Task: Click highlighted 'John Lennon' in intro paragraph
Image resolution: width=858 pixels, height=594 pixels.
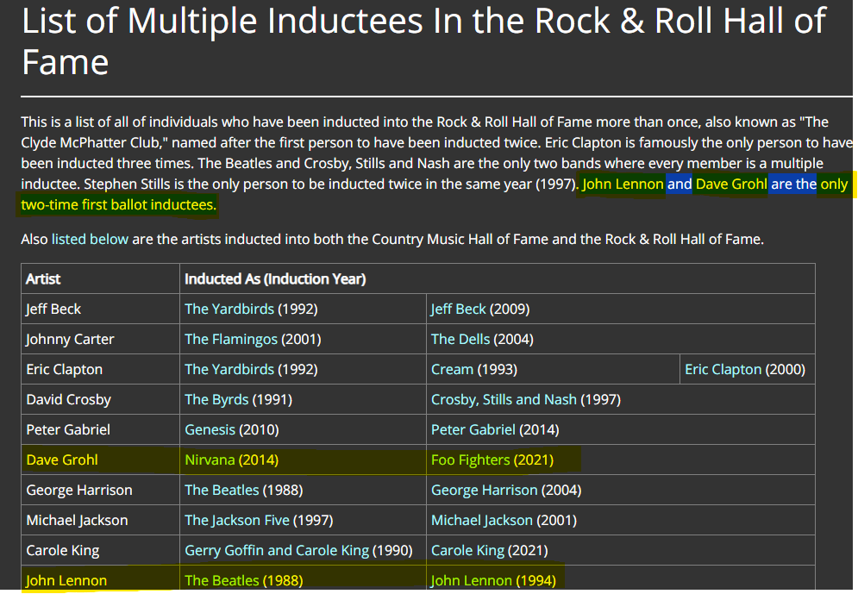Action: point(623,184)
